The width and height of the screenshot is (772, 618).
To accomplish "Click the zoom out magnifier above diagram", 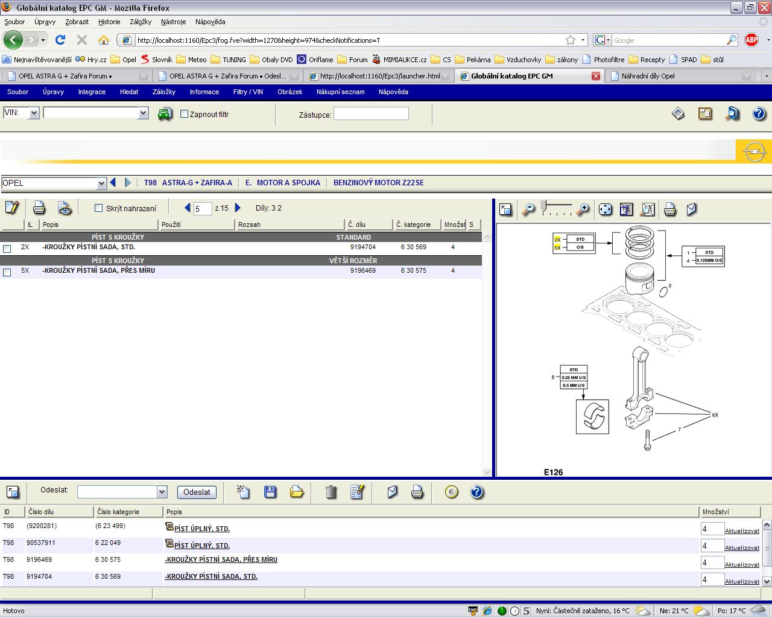I will (x=528, y=209).
